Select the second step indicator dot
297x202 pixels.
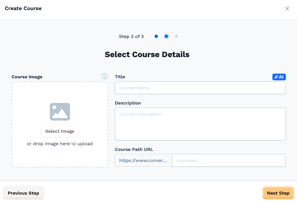point(166,36)
